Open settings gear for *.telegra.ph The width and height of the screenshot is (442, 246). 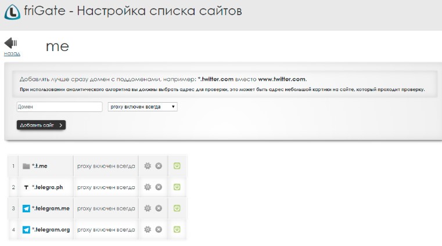[x=148, y=187]
